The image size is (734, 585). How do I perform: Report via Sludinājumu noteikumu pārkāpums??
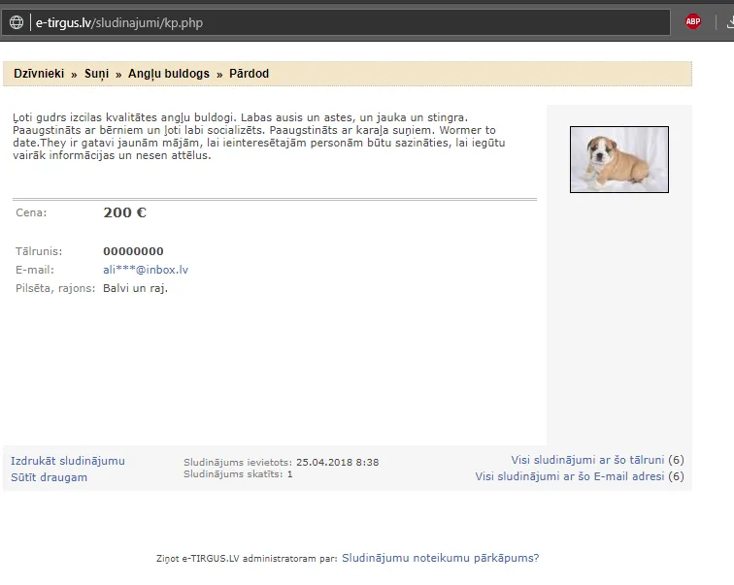pos(441,558)
